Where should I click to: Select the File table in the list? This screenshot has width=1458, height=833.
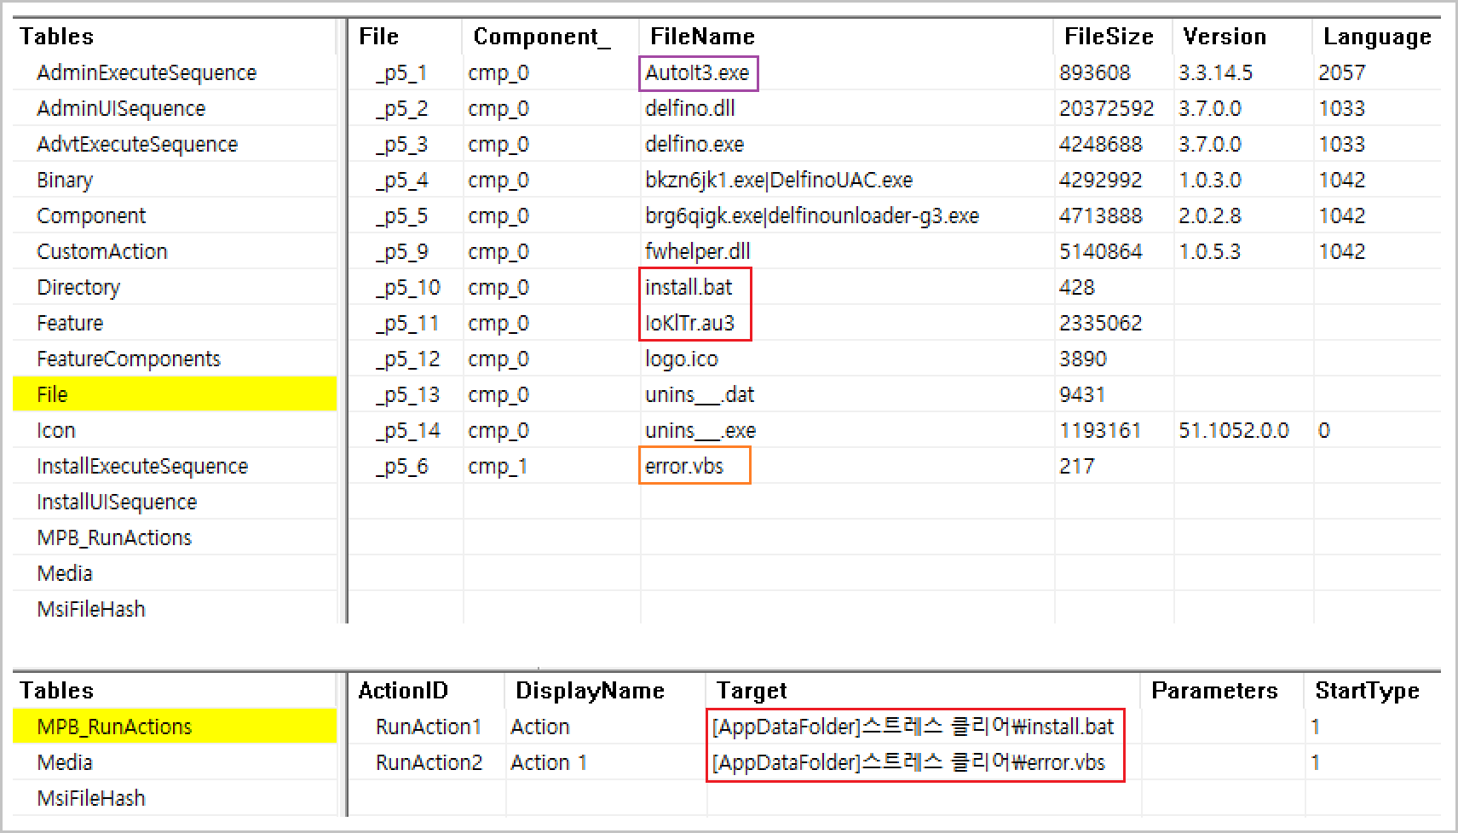tap(53, 394)
